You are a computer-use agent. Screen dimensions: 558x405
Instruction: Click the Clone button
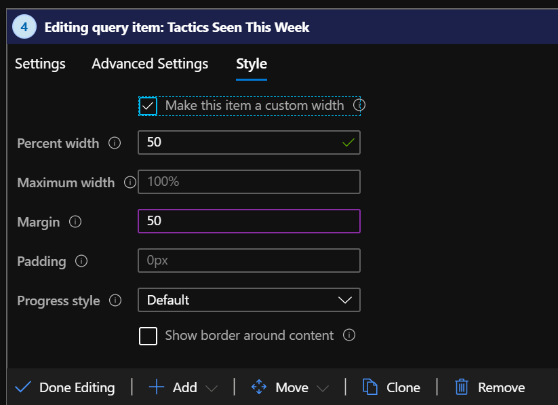pos(392,387)
